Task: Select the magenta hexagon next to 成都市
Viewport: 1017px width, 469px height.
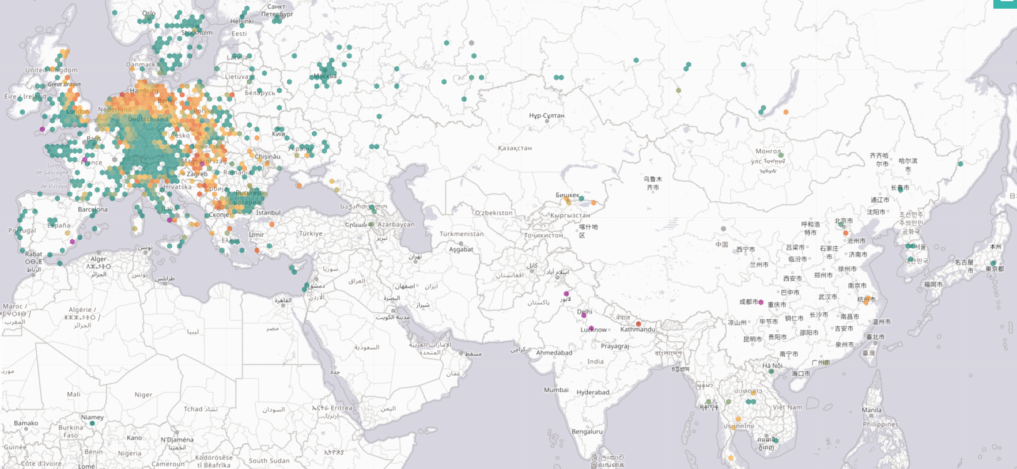Action: tap(761, 302)
